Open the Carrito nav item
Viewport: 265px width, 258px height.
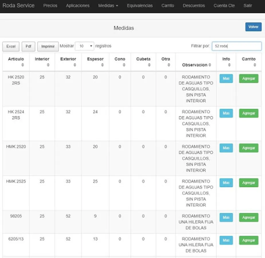coord(168,5)
